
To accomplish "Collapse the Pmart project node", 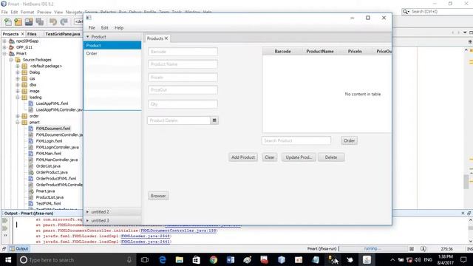I will 4,53.
